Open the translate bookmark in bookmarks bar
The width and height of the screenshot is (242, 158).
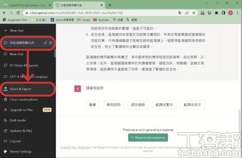(131, 20)
